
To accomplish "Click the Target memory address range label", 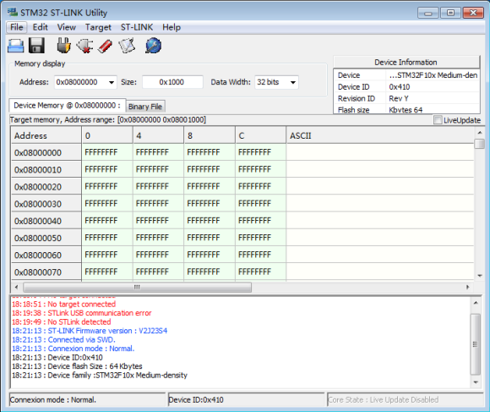I will (x=108, y=120).
